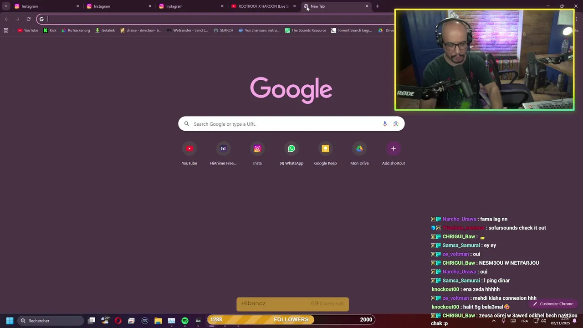Open the WhatsApp shortcut tile
This screenshot has height=328, width=583.
click(291, 154)
